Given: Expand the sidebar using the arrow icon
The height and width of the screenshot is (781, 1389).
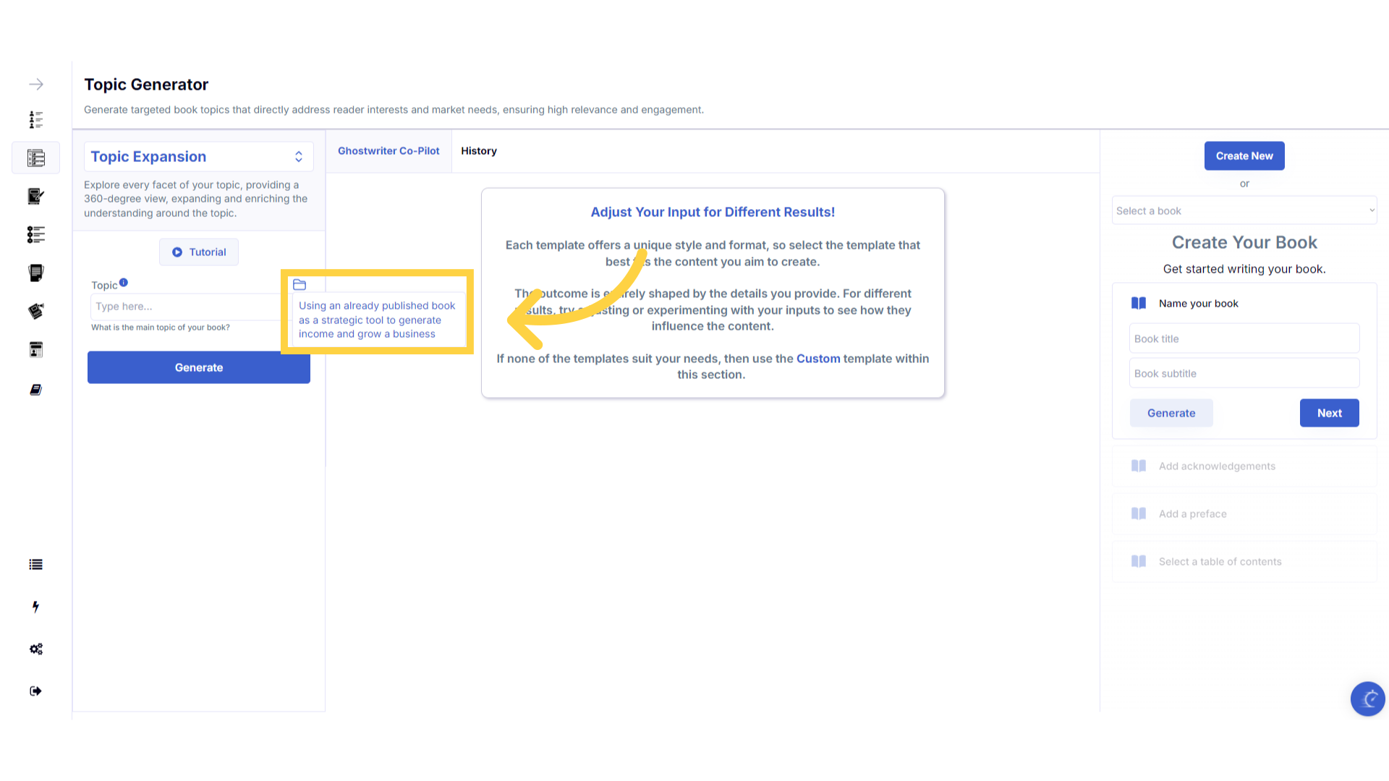Looking at the screenshot, I should [x=35, y=85].
